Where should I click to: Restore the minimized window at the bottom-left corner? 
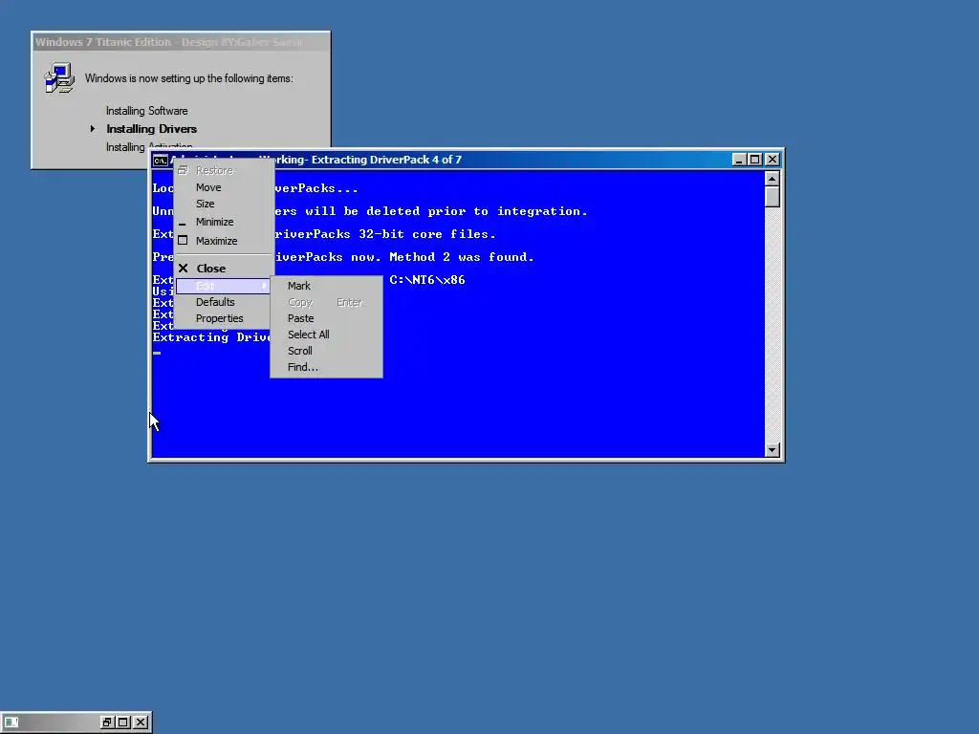coord(107,723)
